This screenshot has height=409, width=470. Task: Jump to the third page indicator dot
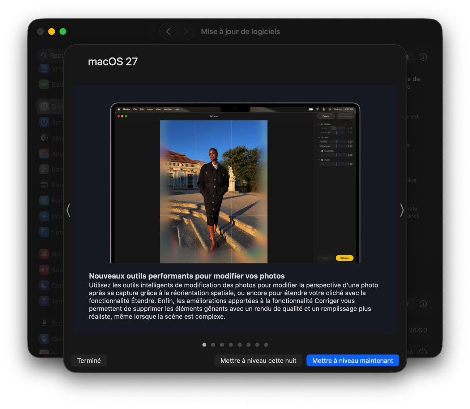[222, 345]
